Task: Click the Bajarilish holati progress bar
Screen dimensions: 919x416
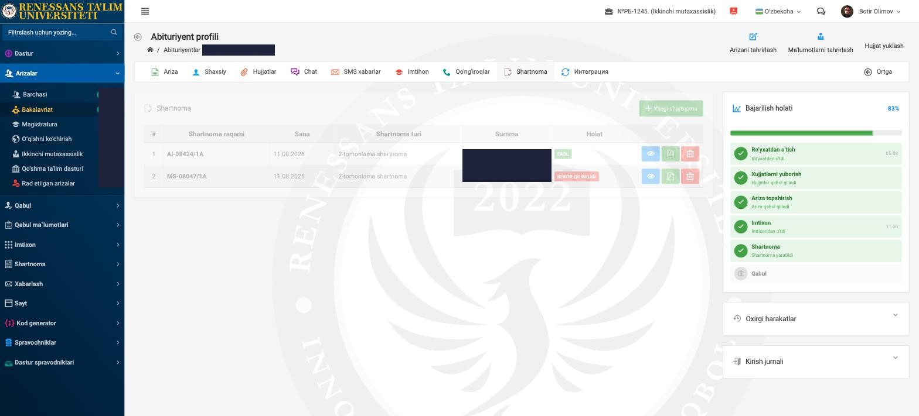Action: tap(816, 133)
